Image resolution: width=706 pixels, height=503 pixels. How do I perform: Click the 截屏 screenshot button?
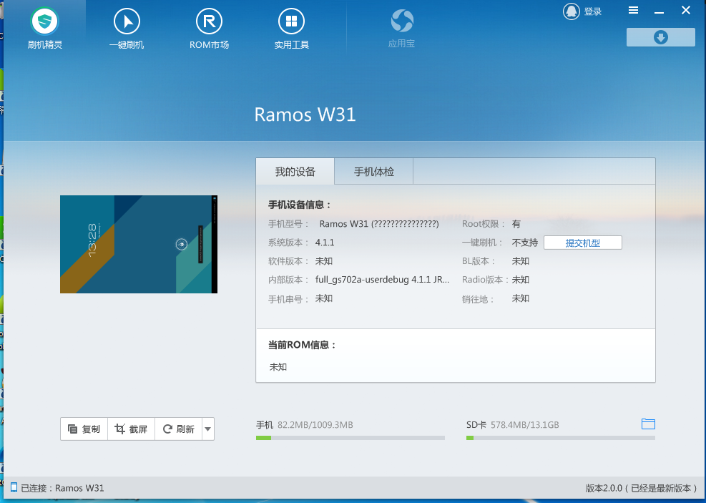[131, 429]
